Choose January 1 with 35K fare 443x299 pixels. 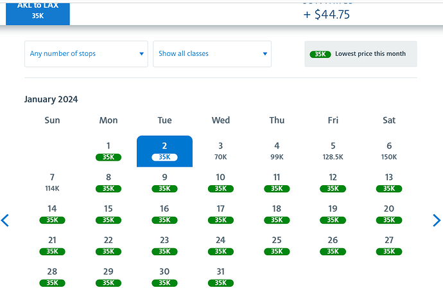click(x=109, y=151)
